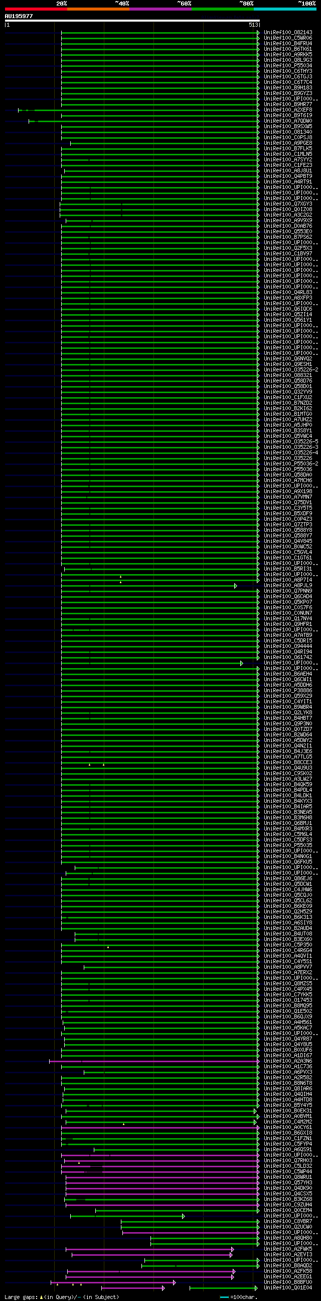This screenshot has height=1301, width=321.
Task: Open hit UniRef100_B6TK61
Action: [288, 49]
